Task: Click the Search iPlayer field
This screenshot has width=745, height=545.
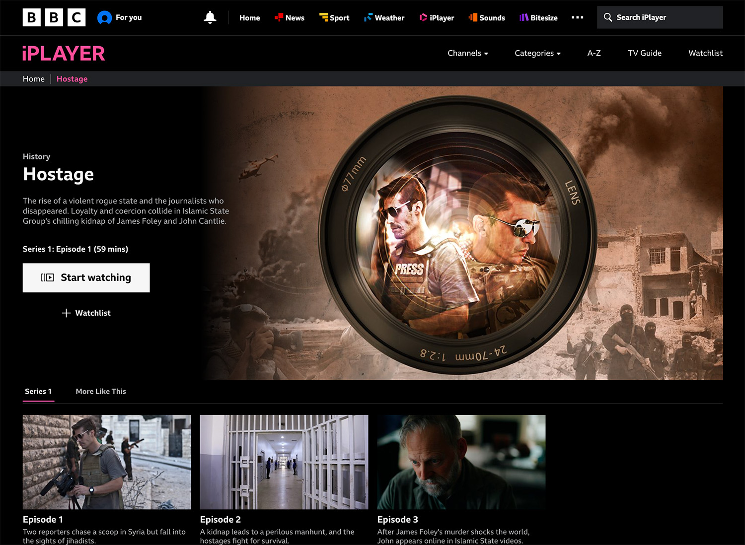Action: click(x=660, y=17)
